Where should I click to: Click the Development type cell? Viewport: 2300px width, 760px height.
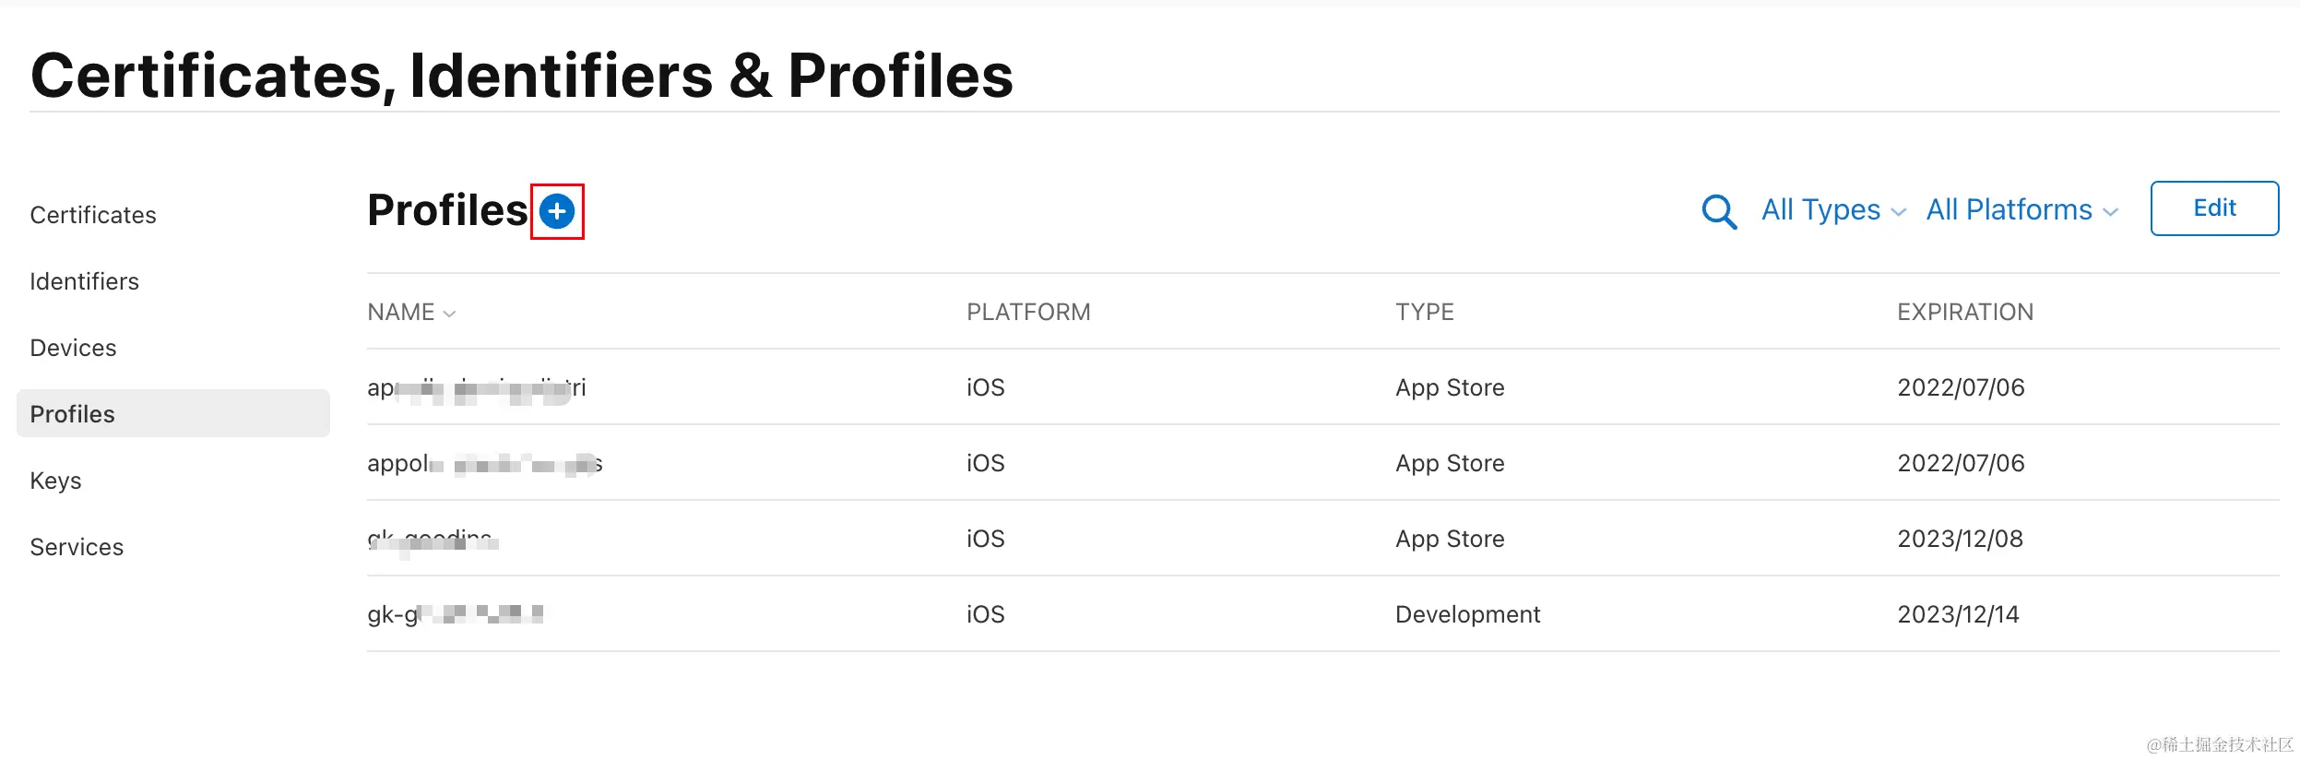click(x=1467, y=615)
